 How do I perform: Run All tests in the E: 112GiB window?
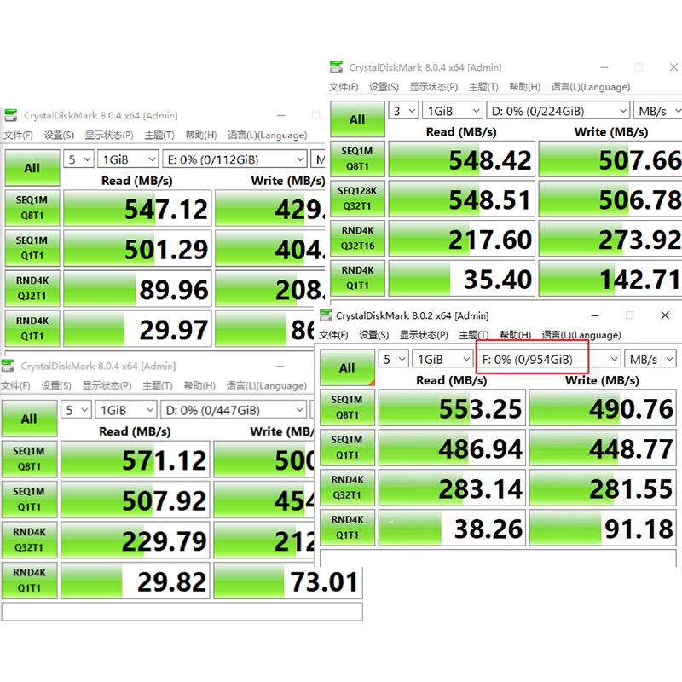tap(32, 168)
